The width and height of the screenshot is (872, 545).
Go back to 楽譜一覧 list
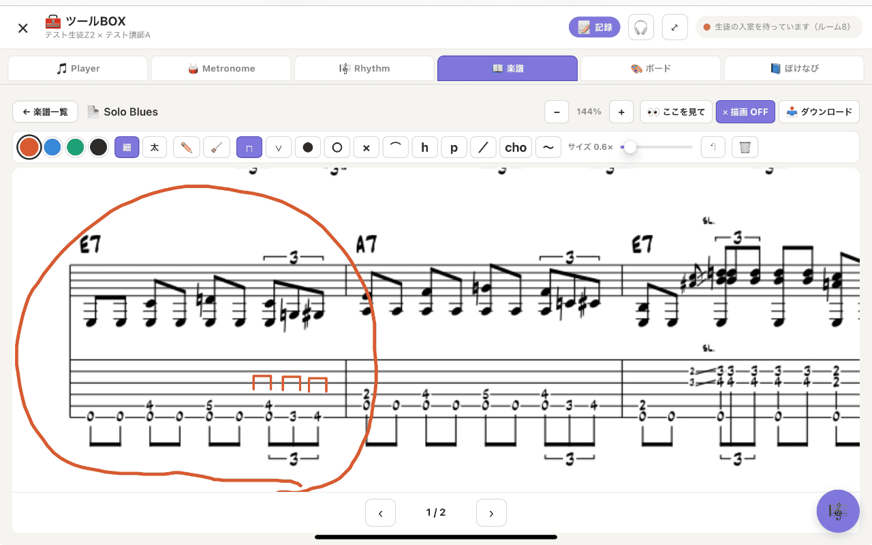point(45,112)
